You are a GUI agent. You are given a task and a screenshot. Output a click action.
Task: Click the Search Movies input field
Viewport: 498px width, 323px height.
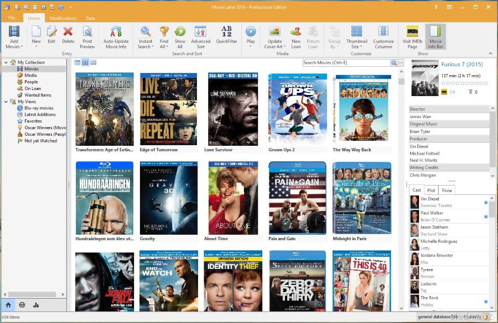(x=346, y=63)
